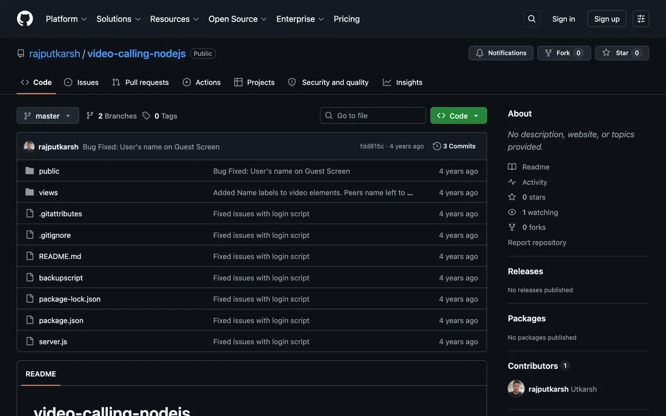
Task: Open the green Code dropdown button
Action: (x=458, y=115)
